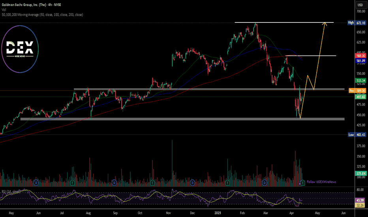Click the Feb label on time axis

(x=242, y=213)
